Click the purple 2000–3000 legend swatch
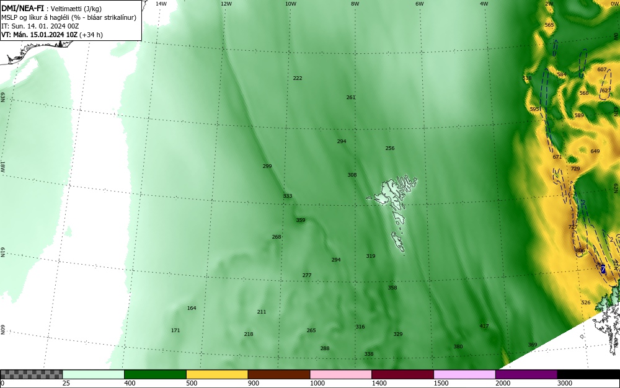This screenshot has height=388, width=620. (526, 374)
